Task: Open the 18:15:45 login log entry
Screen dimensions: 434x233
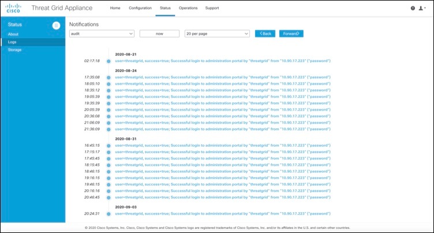Action: (x=223, y=165)
